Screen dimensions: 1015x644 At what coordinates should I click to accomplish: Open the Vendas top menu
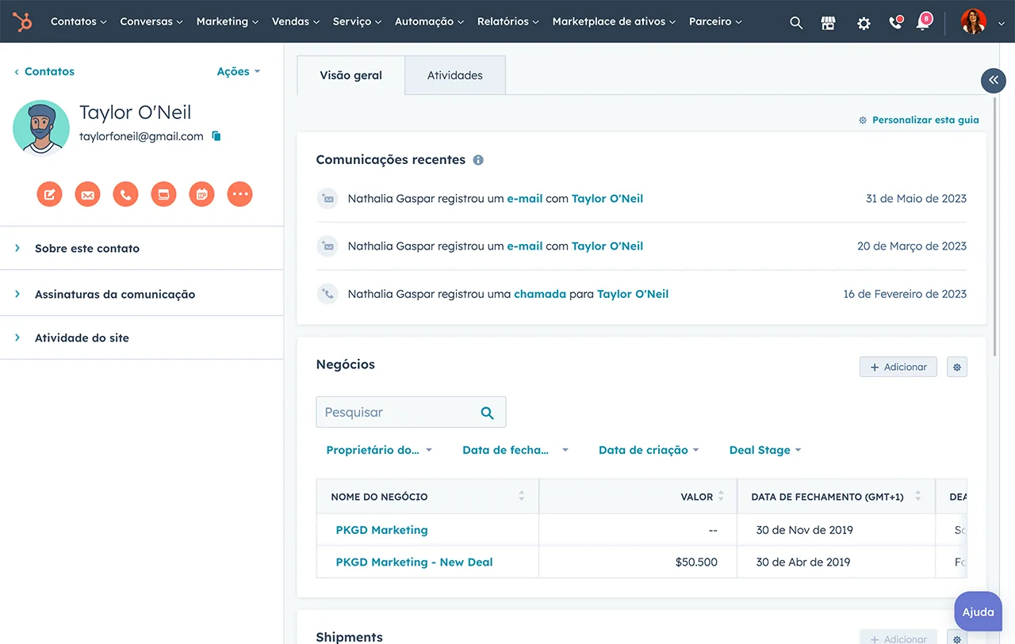click(296, 21)
